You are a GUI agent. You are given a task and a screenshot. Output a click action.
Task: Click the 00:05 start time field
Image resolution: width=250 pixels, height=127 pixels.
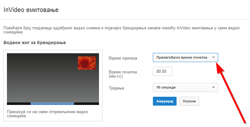162,72
